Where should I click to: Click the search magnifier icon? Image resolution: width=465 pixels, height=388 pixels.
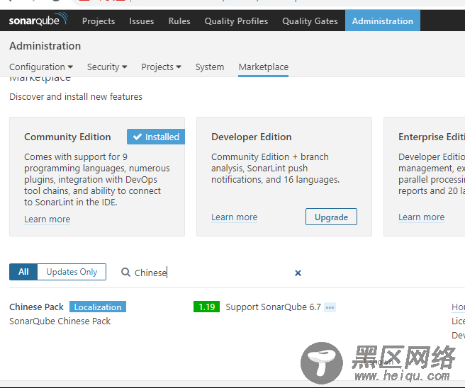point(125,272)
